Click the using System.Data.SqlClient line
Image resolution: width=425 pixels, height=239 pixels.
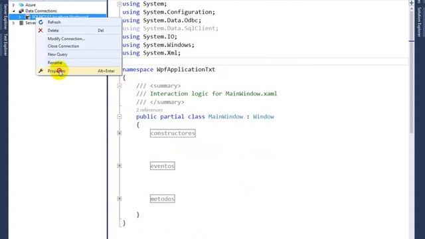tap(170, 28)
